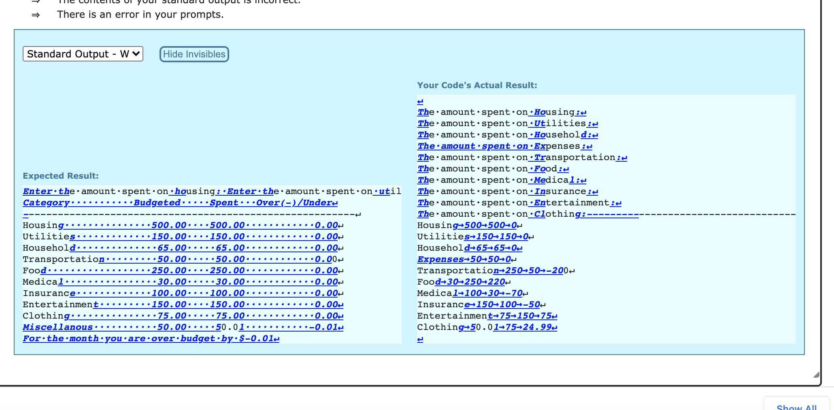Select the Category Budgeted Spent header line

click(x=178, y=203)
